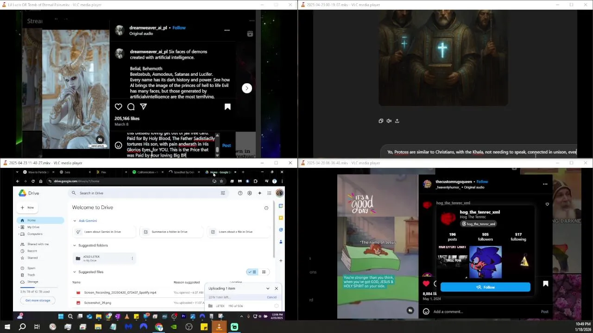Open Keep icon in Drive side panel
This screenshot has width=593, height=333.
click(281, 218)
